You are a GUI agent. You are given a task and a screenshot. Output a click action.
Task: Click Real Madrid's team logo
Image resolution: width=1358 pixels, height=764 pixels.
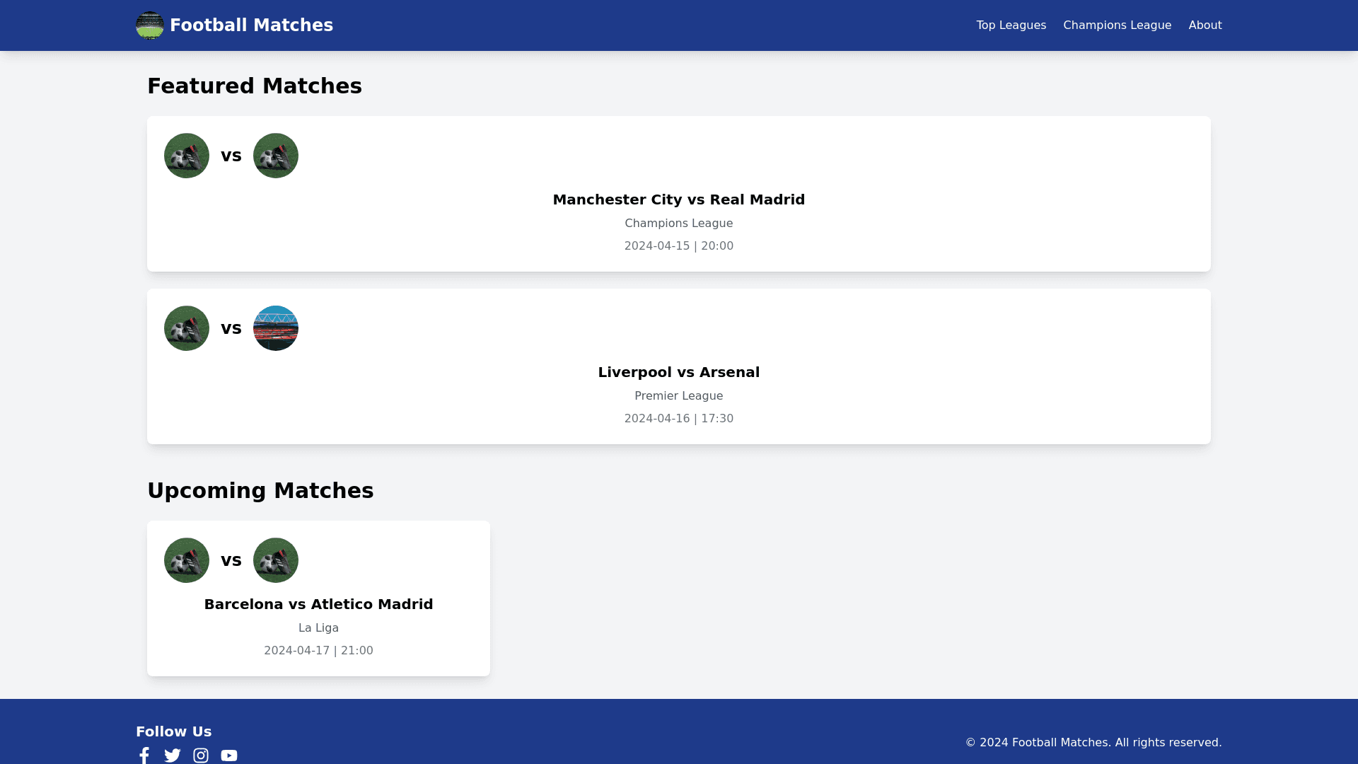[x=276, y=156]
